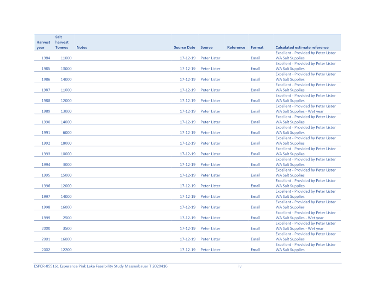The height and width of the screenshot is (290, 375).
Task: Select the Calculated estimate reference header
Action: (302, 47)
